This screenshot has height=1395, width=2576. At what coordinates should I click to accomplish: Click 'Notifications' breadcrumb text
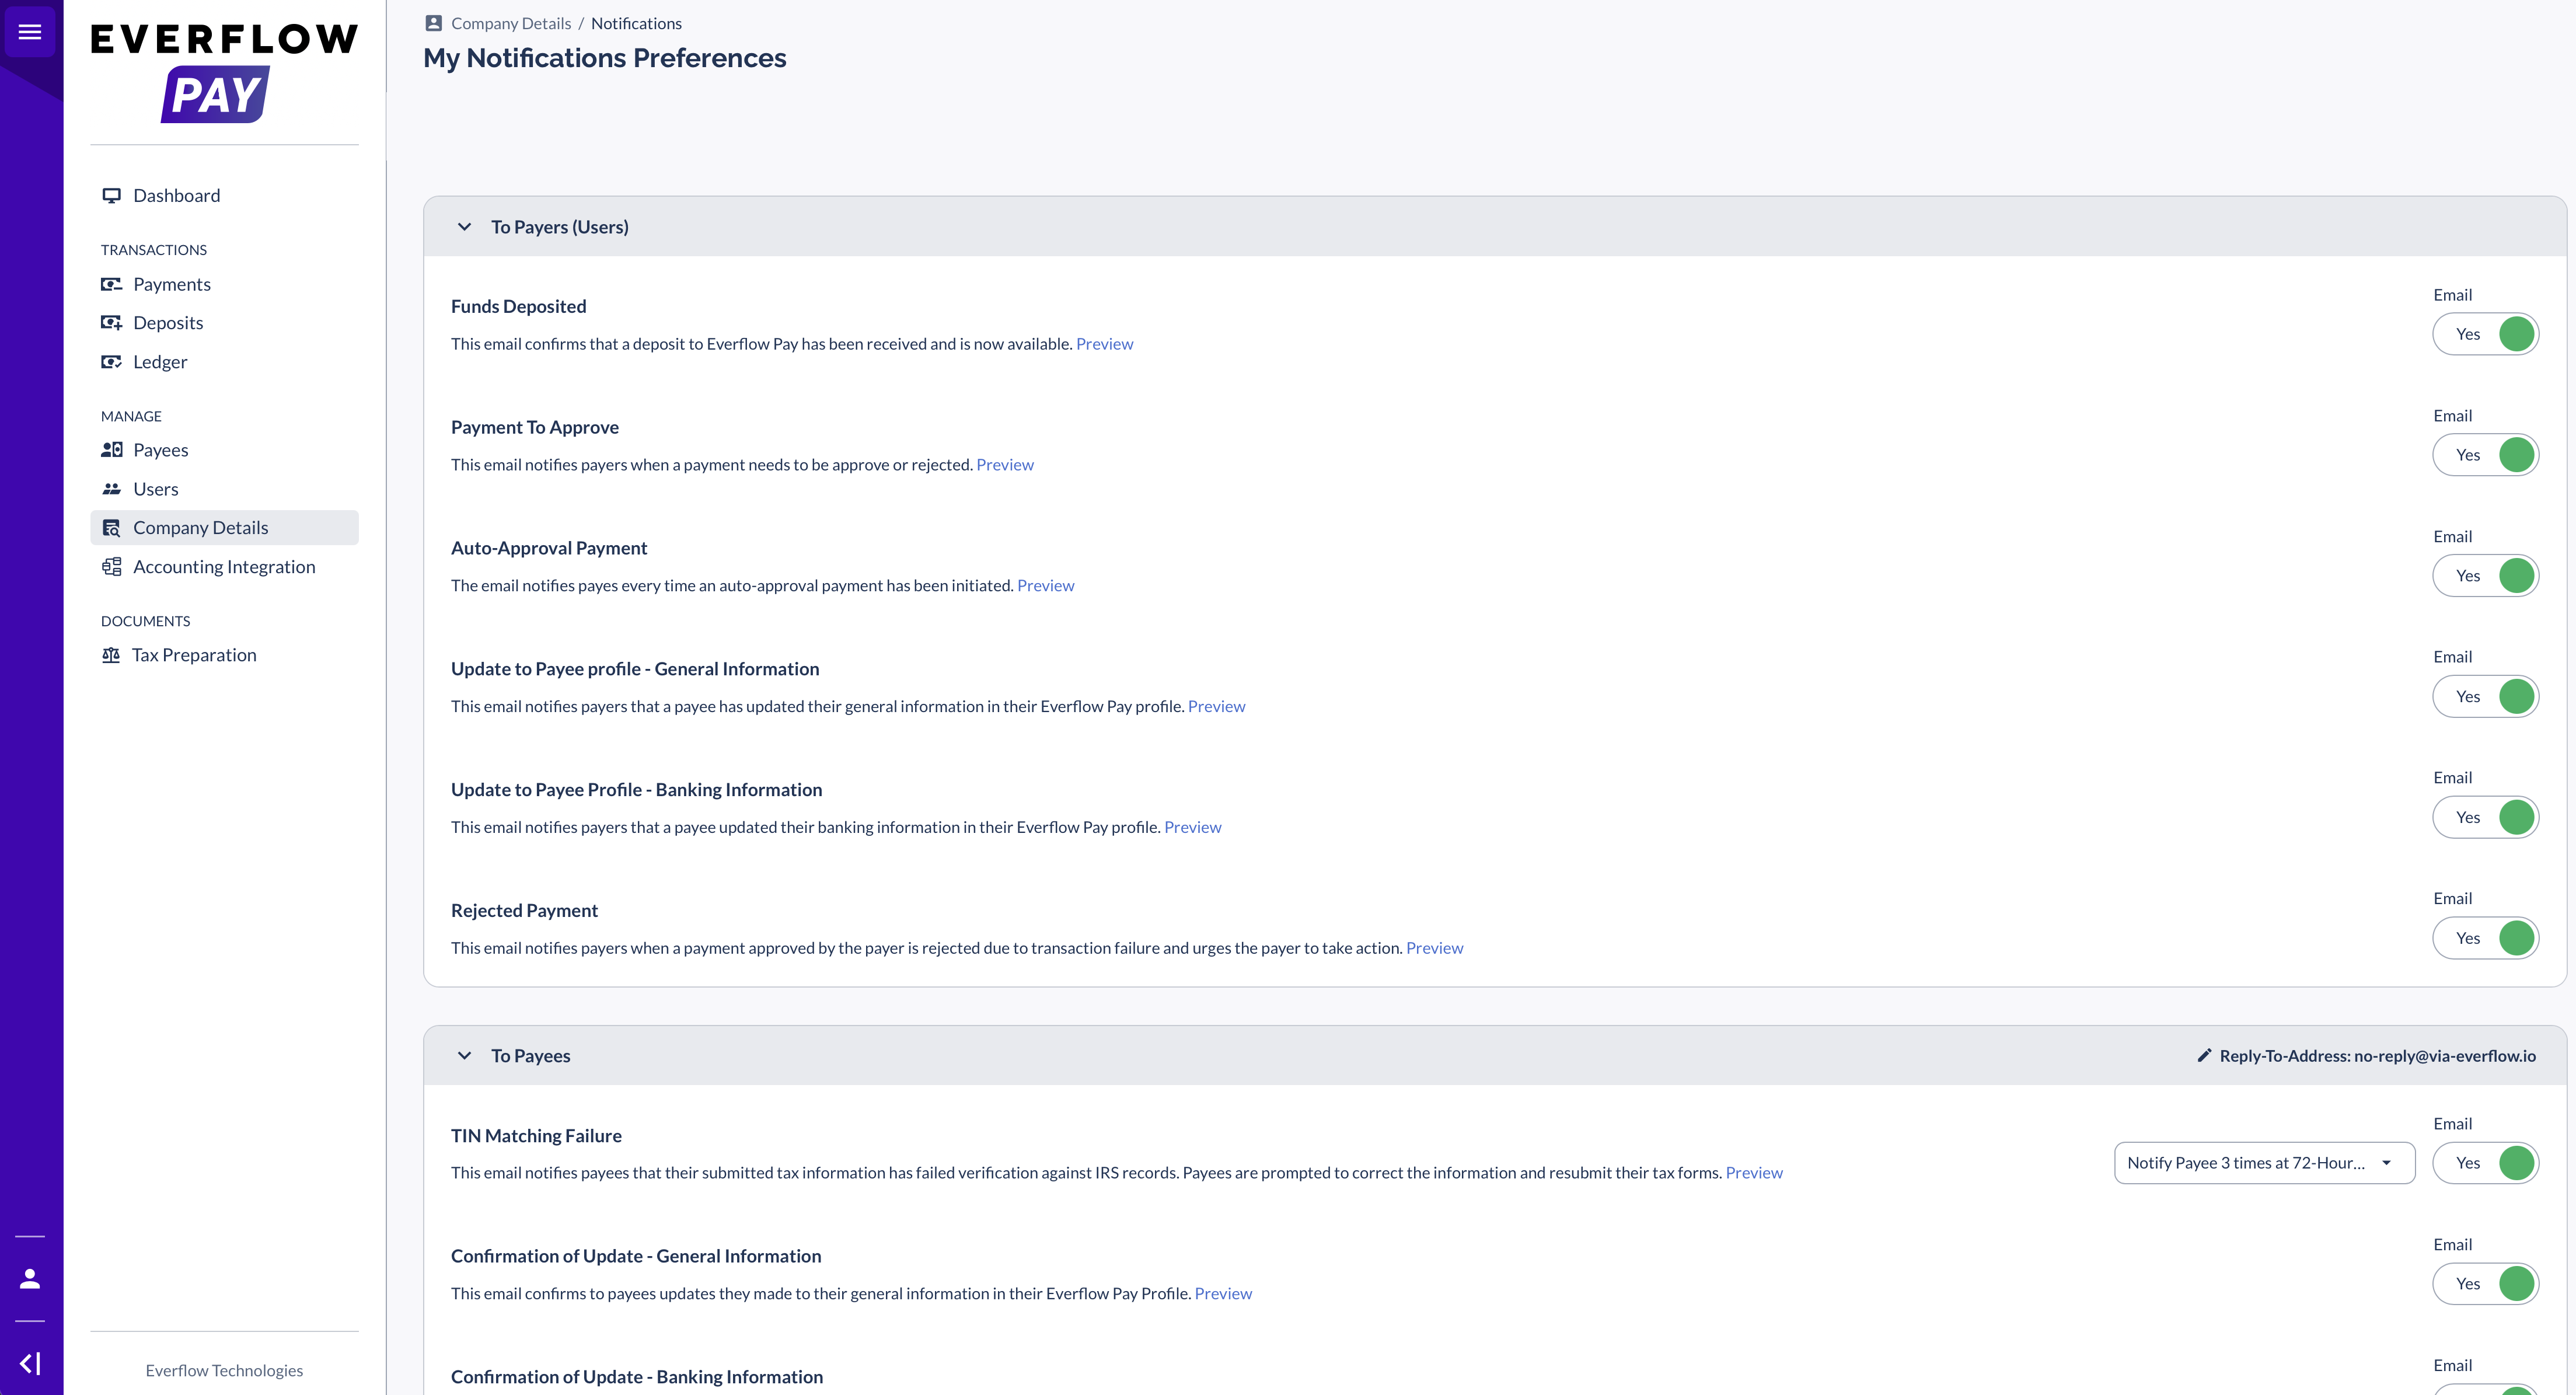click(636, 23)
